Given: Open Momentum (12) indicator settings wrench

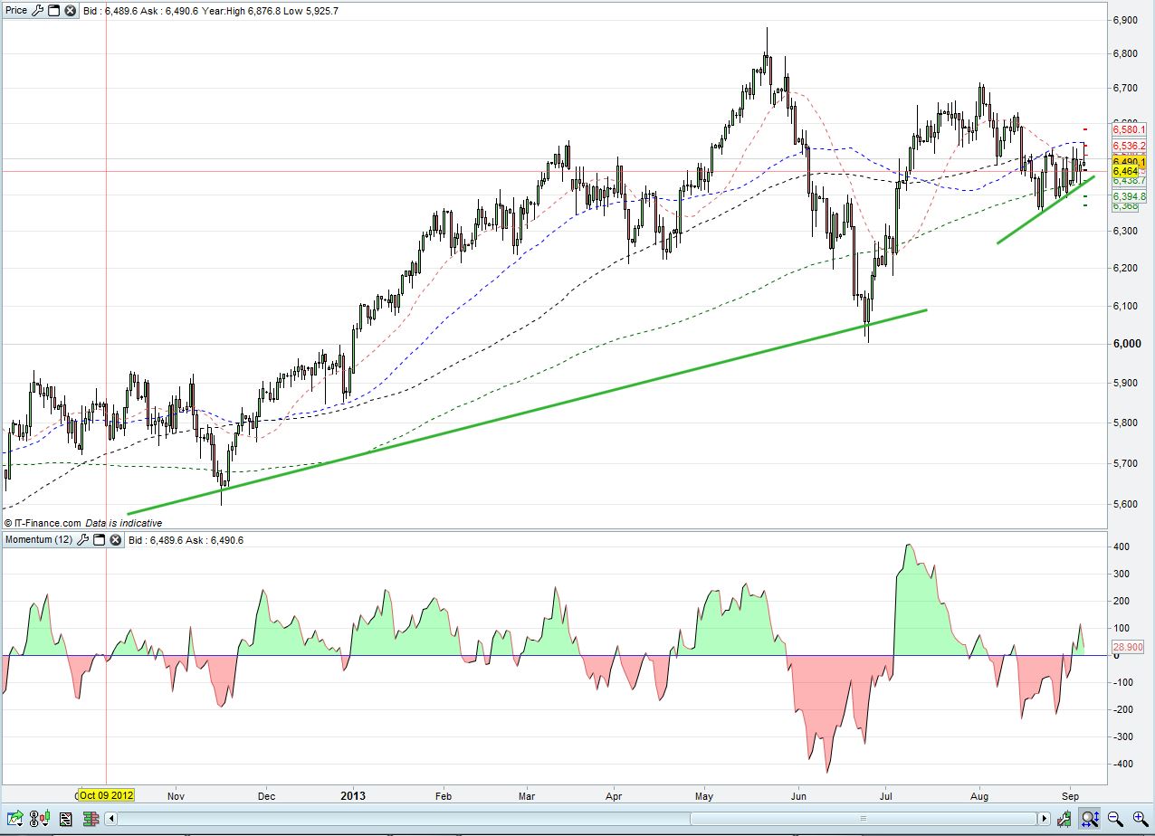Looking at the screenshot, I should [83, 540].
